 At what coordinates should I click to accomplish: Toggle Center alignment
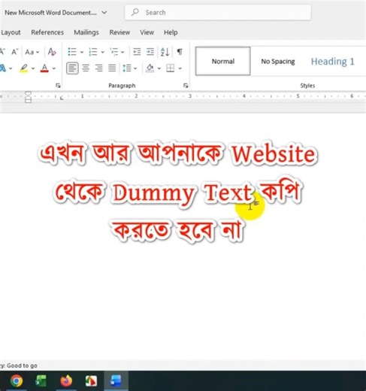point(86,68)
